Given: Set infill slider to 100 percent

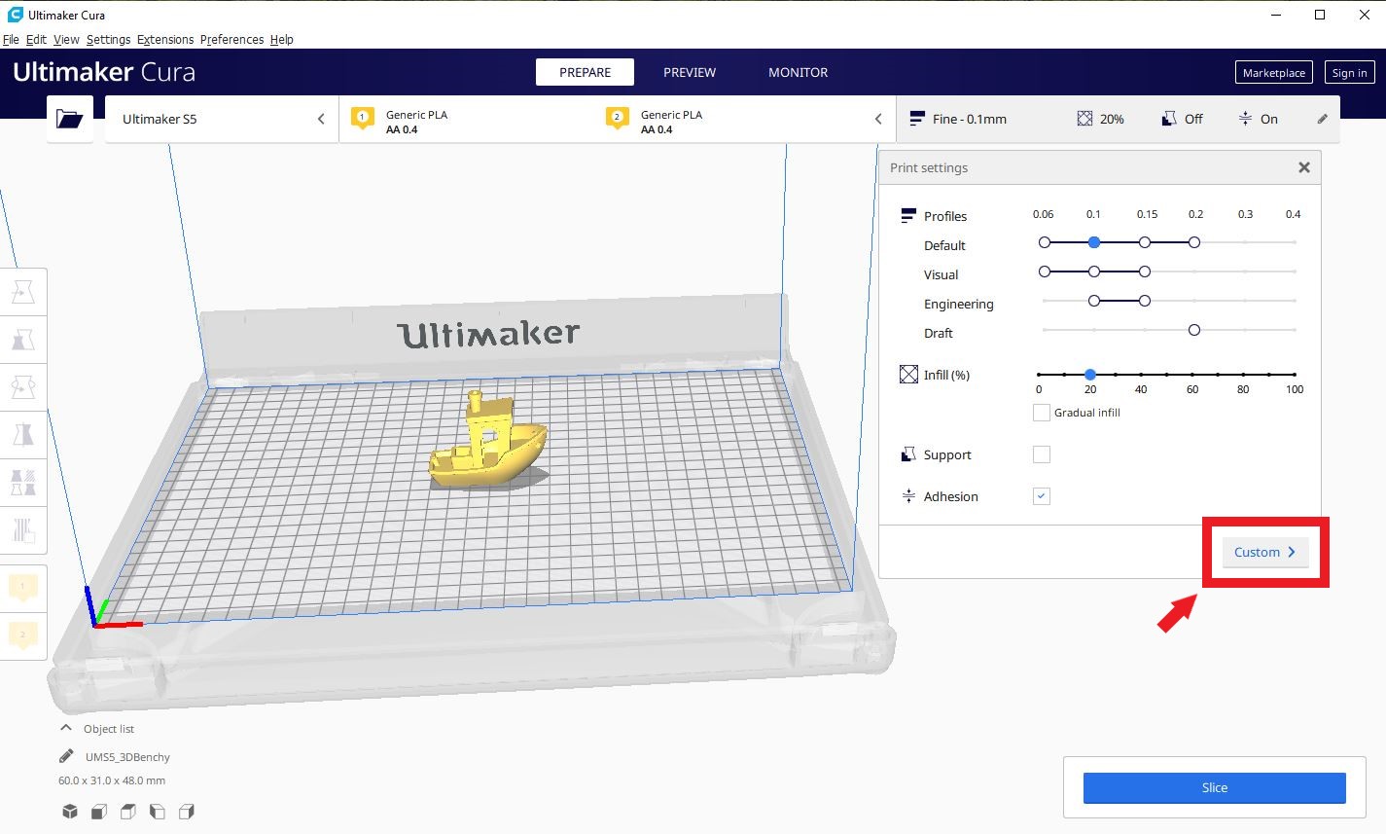Looking at the screenshot, I should 1295,374.
